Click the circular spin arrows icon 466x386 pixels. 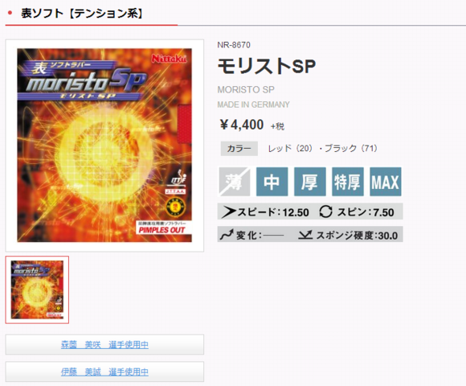tap(325, 211)
